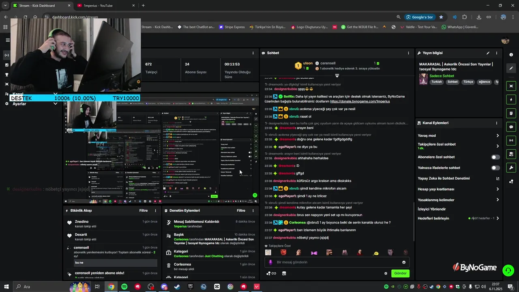The image size is (519, 292).
Task: Open Yapay Zeka ile Sohbet Denetimi
Action: [458, 178]
